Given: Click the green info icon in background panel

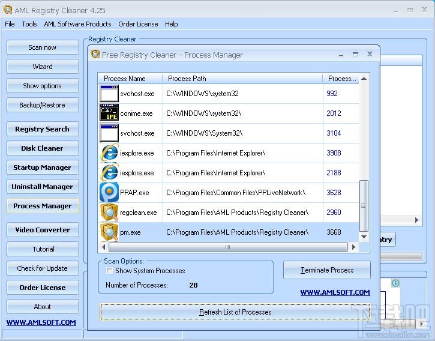Looking at the screenshot, I should click(395, 283).
